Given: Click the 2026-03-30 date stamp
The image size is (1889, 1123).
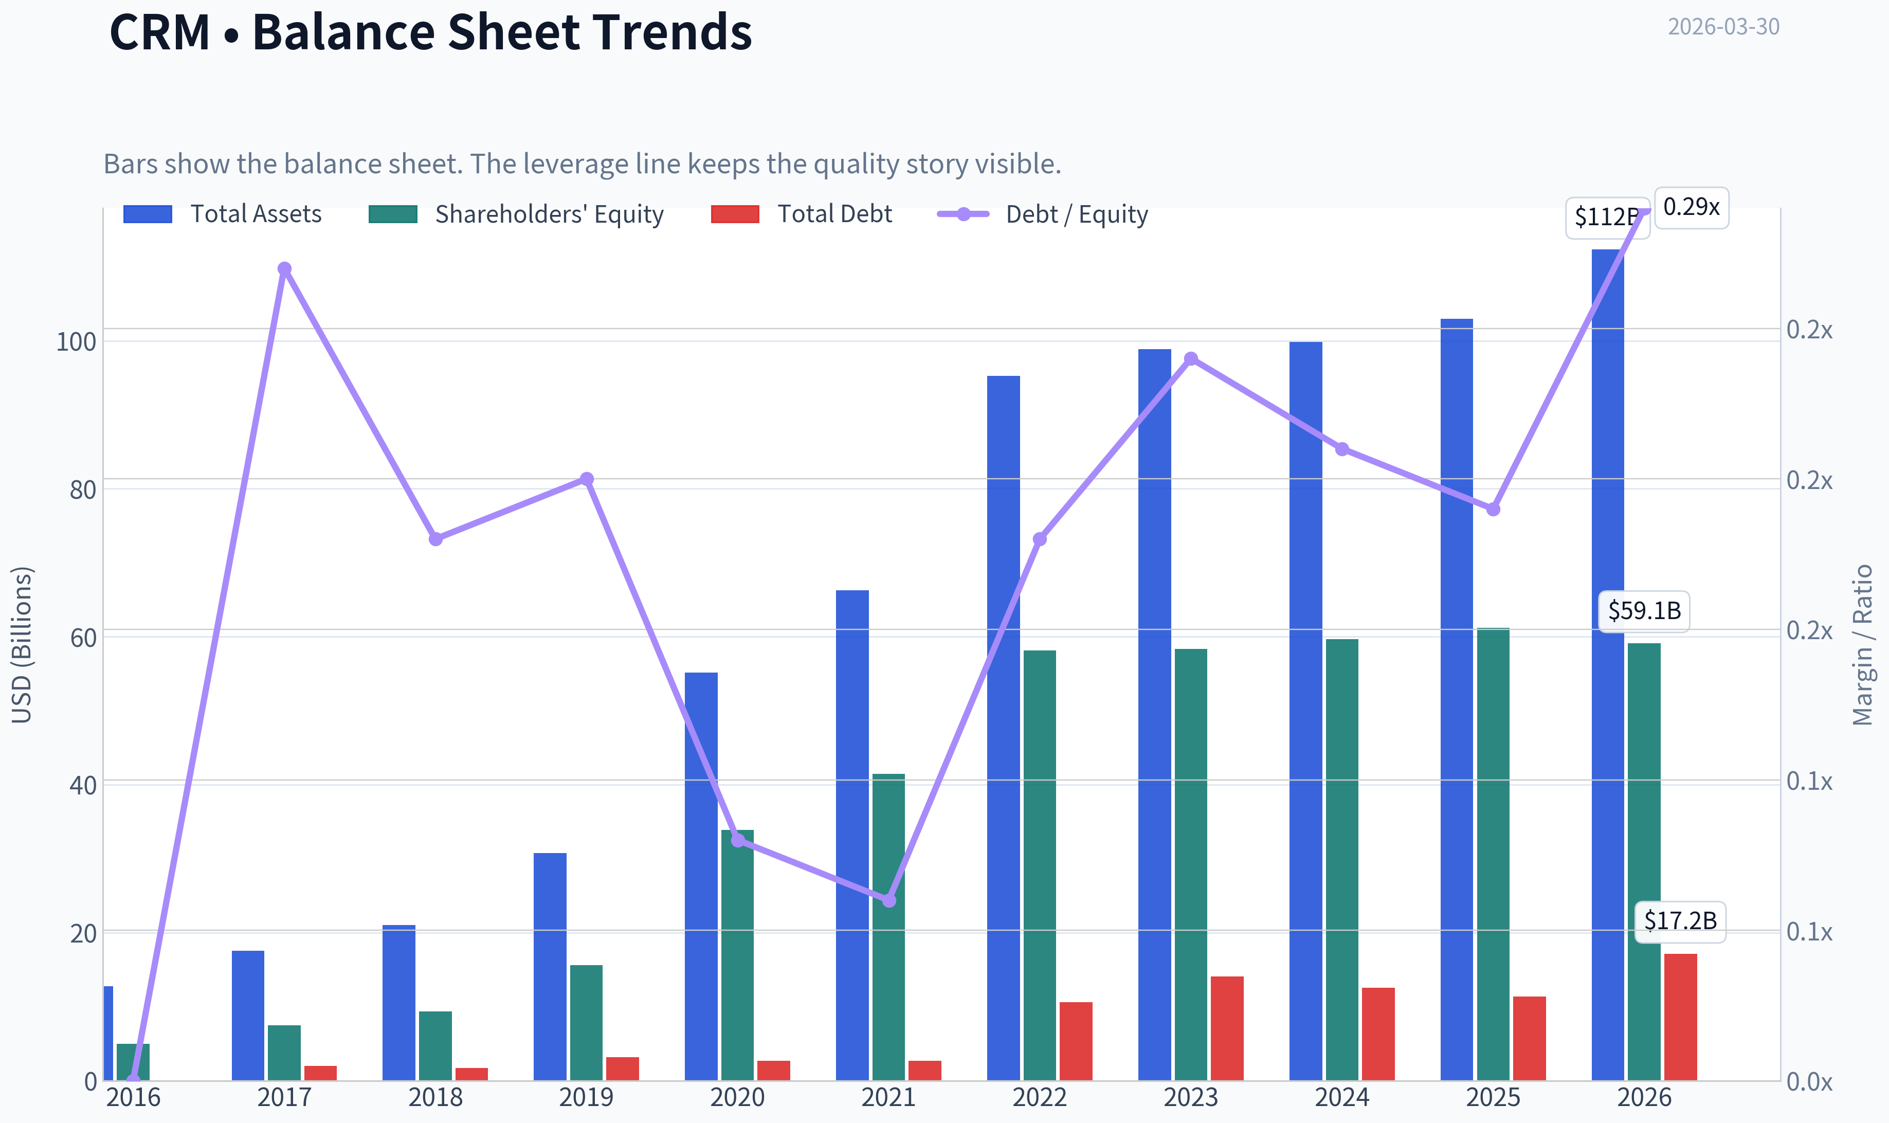Looking at the screenshot, I should [x=1723, y=27].
